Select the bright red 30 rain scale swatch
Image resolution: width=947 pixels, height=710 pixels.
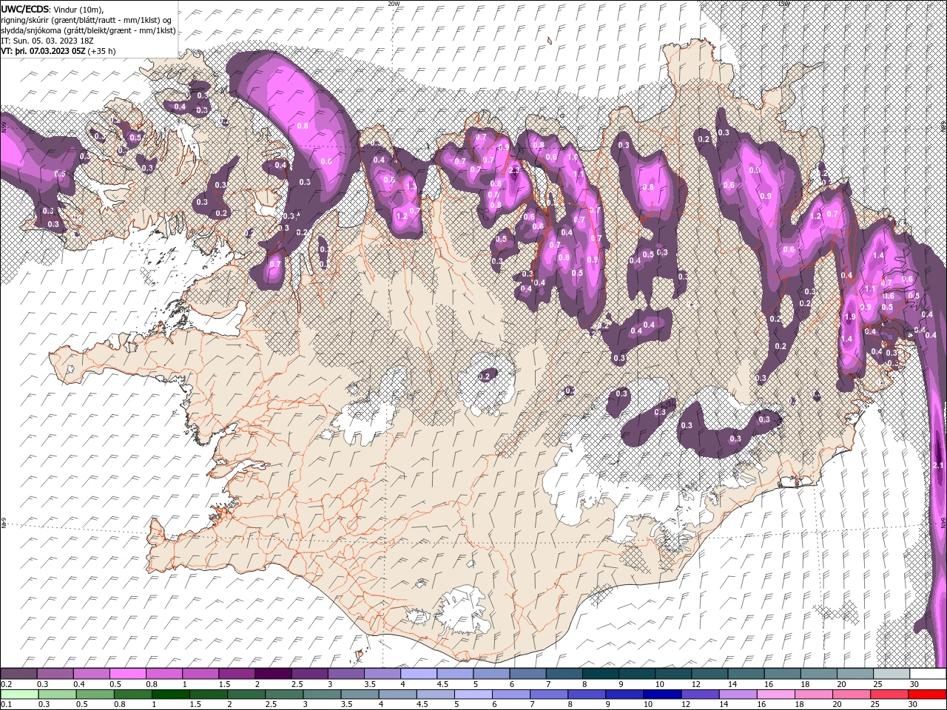click(x=926, y=694)
